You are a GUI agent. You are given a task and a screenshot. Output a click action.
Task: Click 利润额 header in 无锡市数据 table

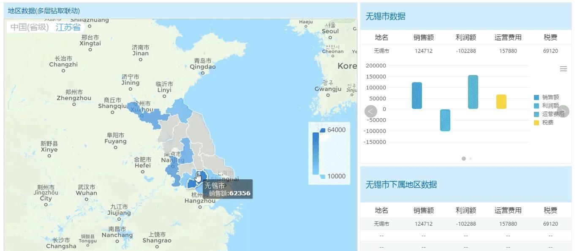(466, 38)
